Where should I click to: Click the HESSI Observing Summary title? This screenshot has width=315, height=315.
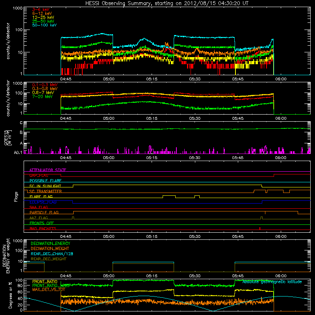(x=167, y=4)
